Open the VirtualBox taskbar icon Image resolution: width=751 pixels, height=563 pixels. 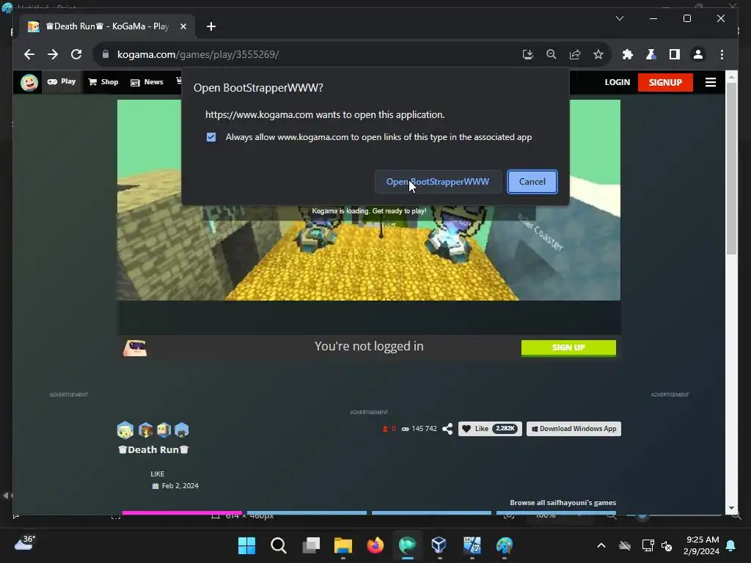[x=439, y=545]
